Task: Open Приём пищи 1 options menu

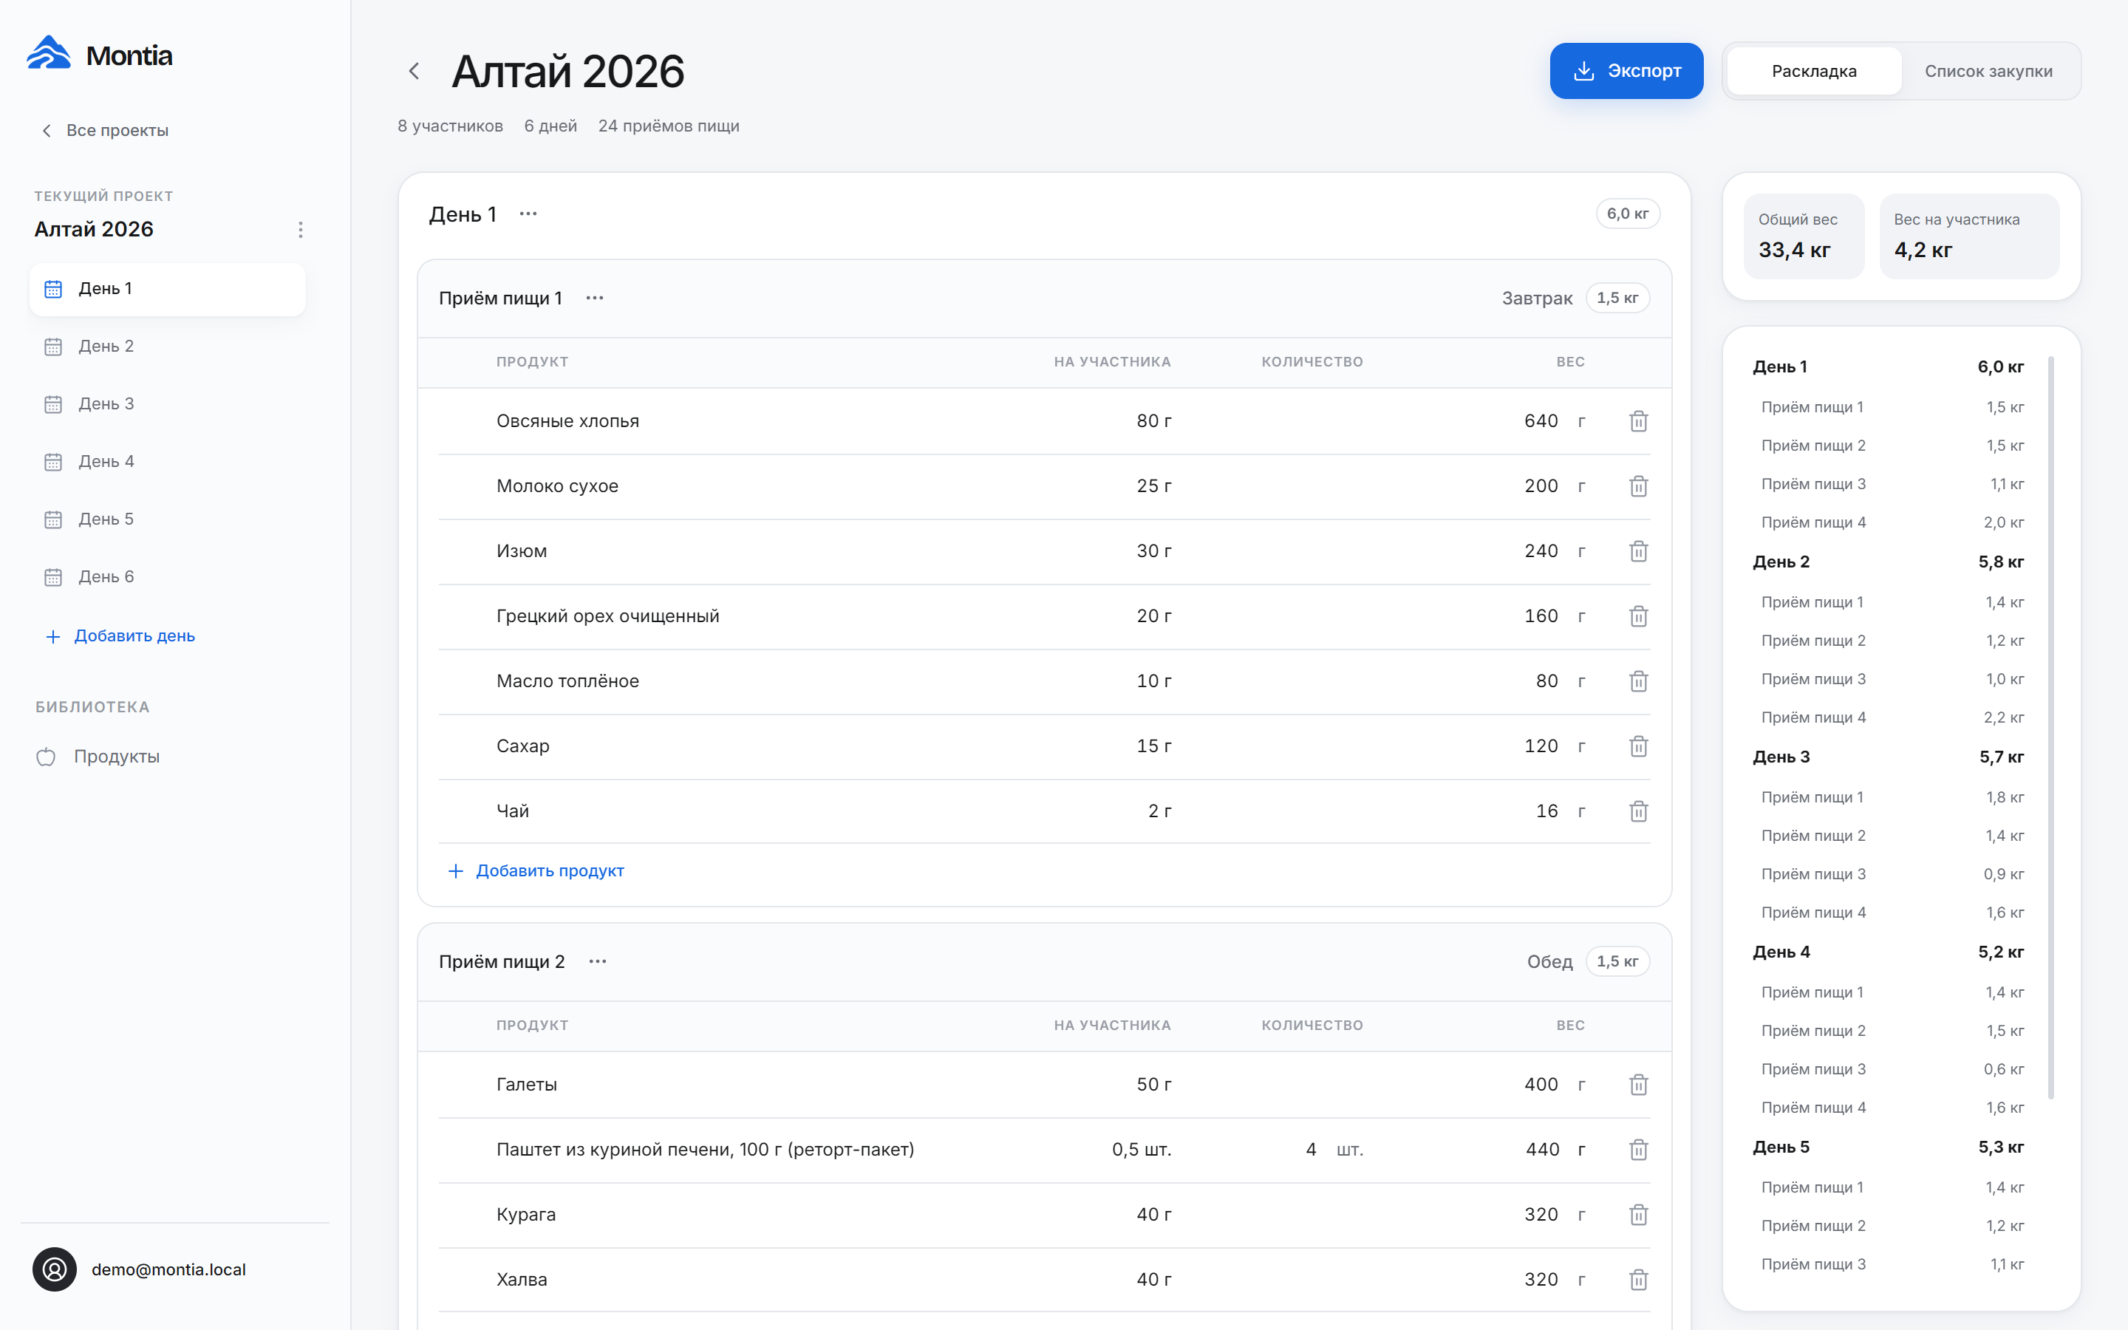Action: pyautogui.click(x=594, y=299)
